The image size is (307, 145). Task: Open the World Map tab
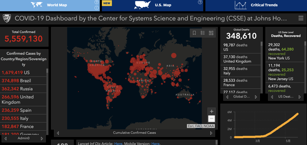tap(50, 5)
